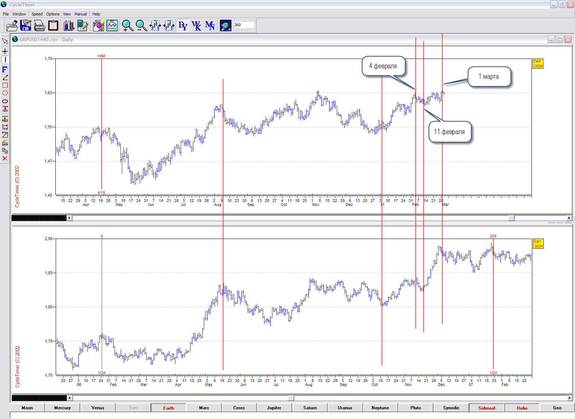Toggle the Helio mode button
This screenshot has width=575, height=419.
click(x=522, y=408)
